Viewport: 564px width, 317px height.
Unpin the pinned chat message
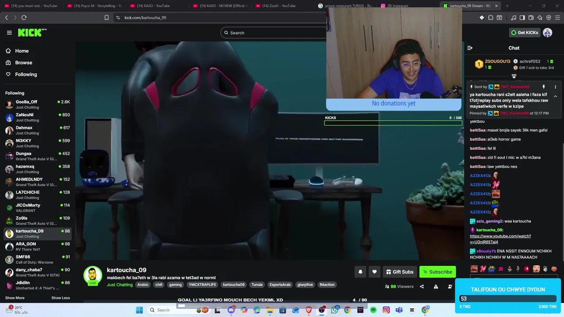pyautogui.click(x=544, y=87)
